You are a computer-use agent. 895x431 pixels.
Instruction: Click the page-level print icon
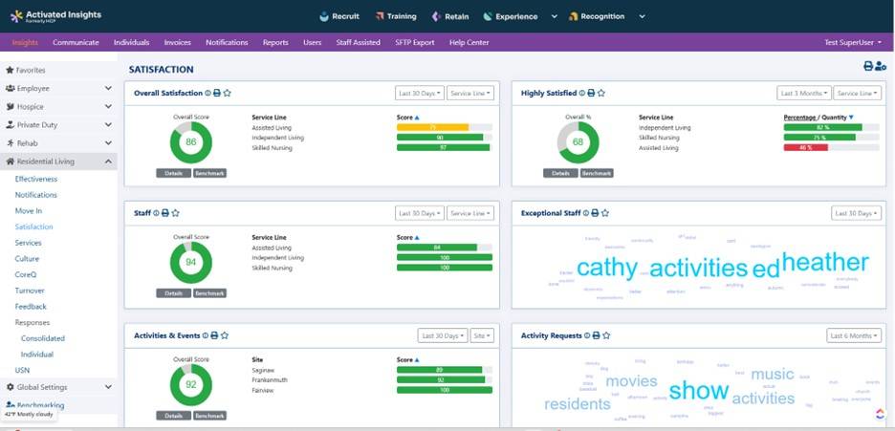coord(868,66)
